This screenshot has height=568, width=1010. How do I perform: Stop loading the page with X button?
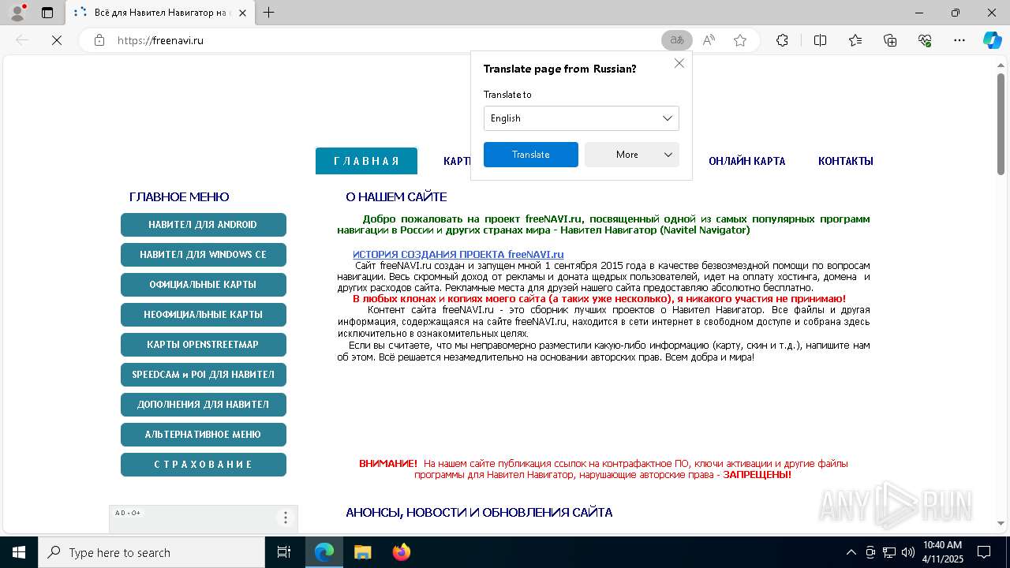57,40
